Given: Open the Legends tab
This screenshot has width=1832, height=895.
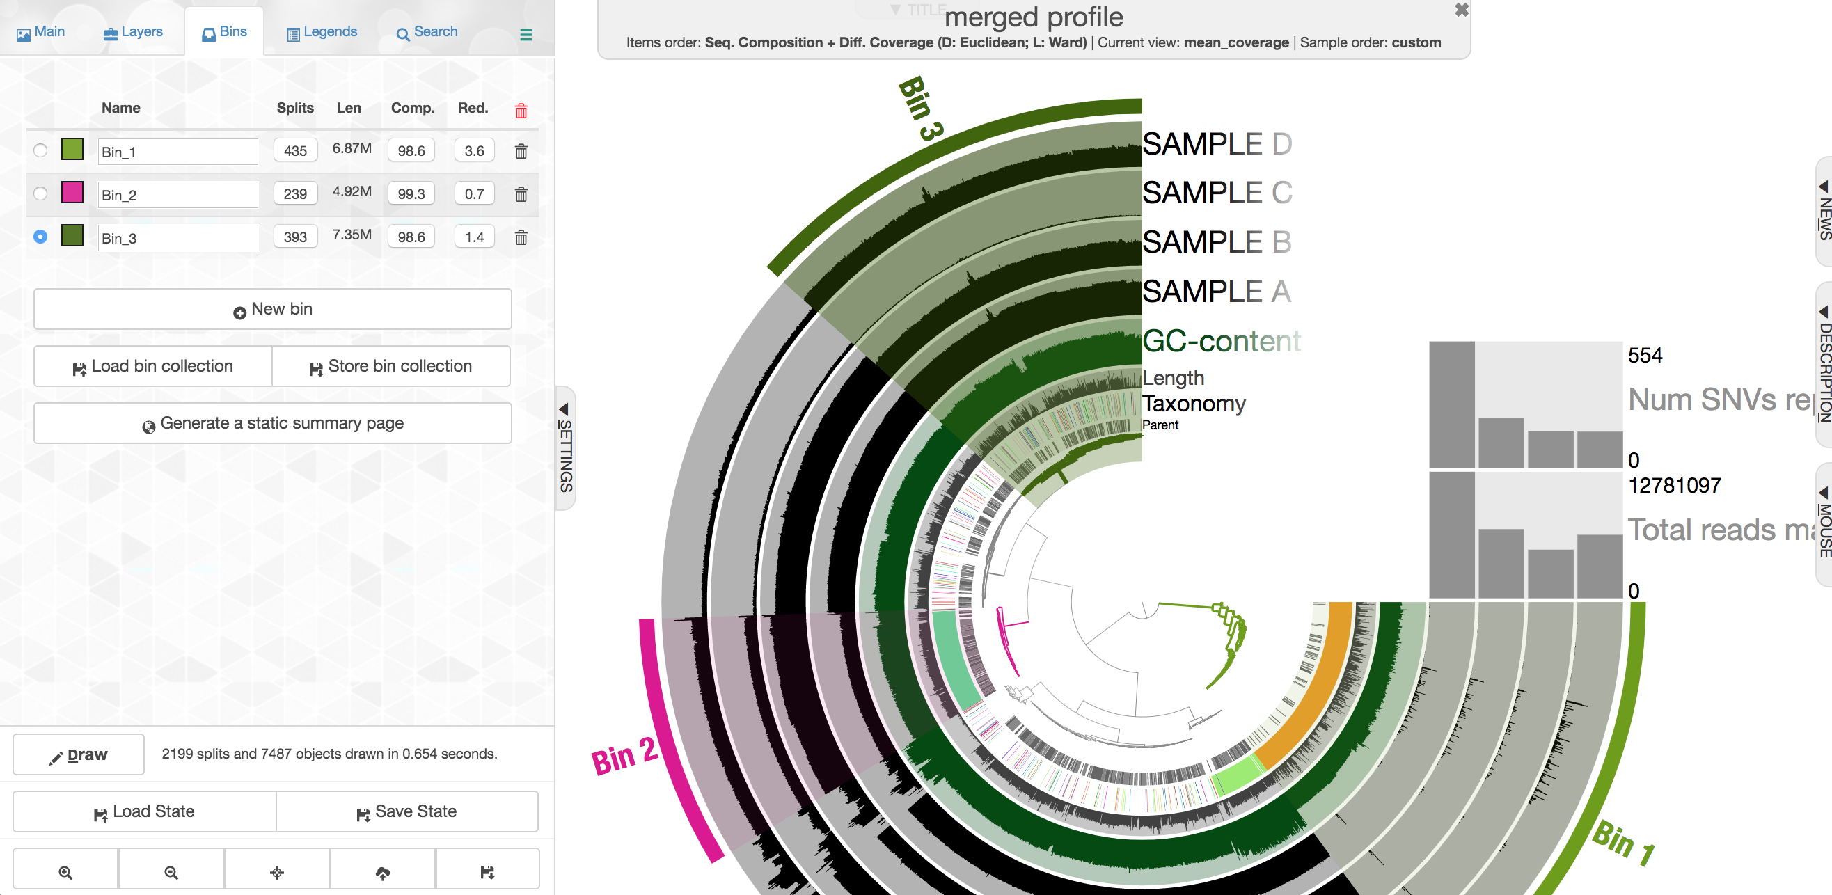Looking at the screenshot, I should pos(322,32).
